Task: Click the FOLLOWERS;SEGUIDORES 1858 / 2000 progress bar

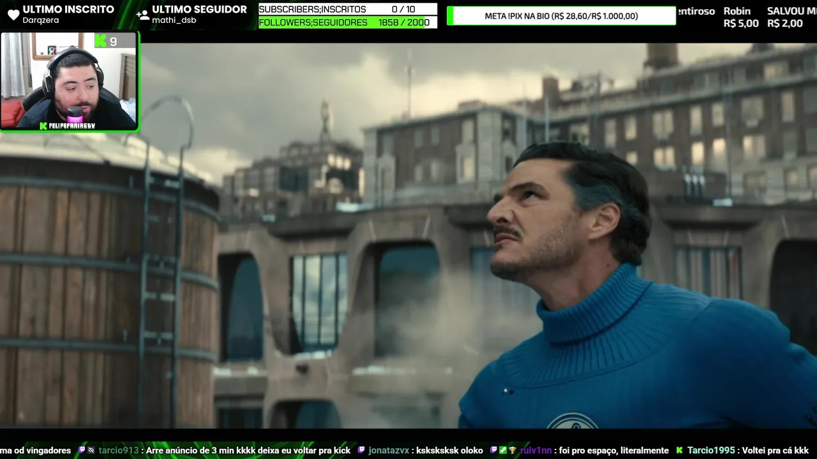Action: (348, 22)
